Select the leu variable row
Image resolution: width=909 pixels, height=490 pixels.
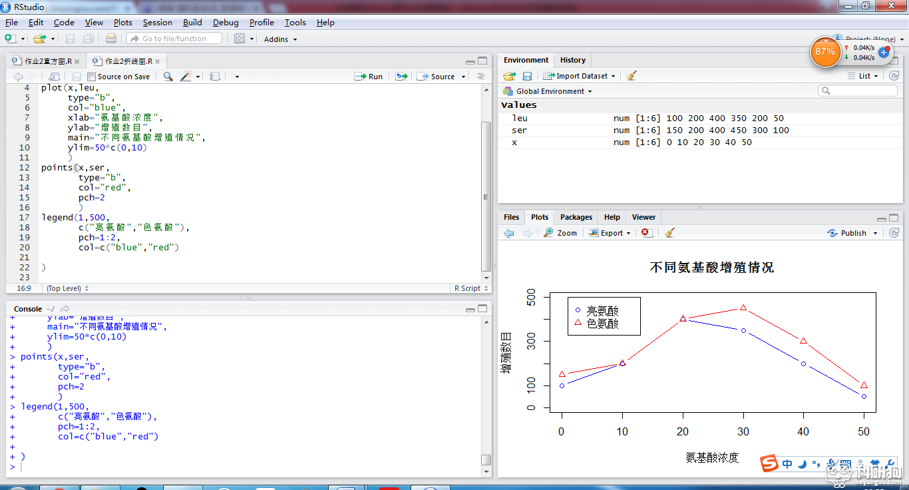point(699,119)
